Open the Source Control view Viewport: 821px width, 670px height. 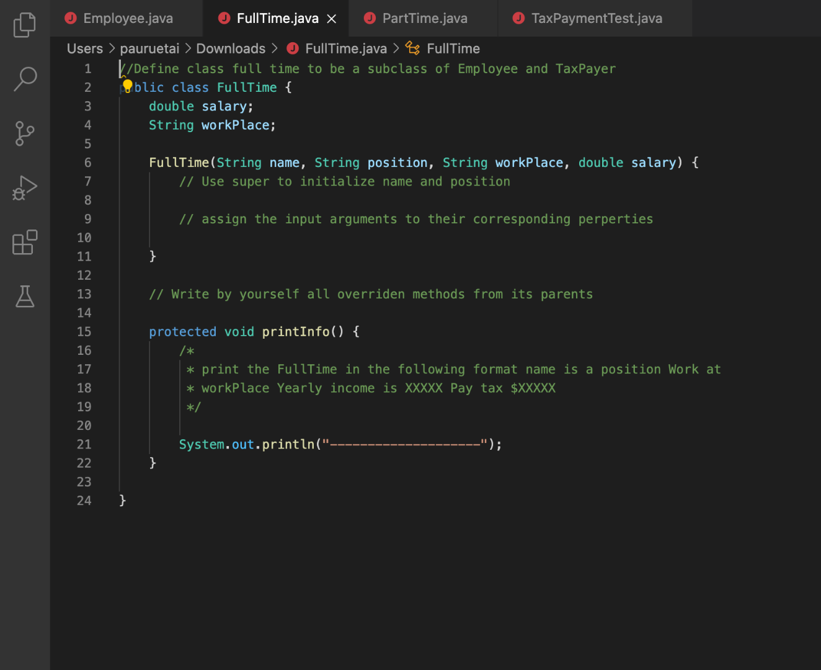(x=25, y=133)
